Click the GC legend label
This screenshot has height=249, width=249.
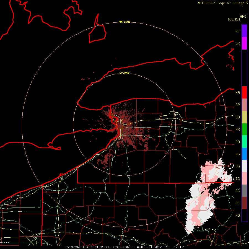point(237,191)
